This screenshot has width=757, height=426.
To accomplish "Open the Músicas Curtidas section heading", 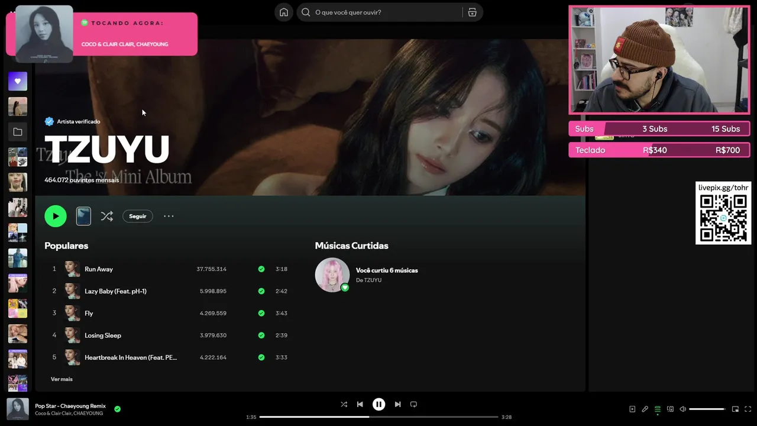I will tap(351, 246).
